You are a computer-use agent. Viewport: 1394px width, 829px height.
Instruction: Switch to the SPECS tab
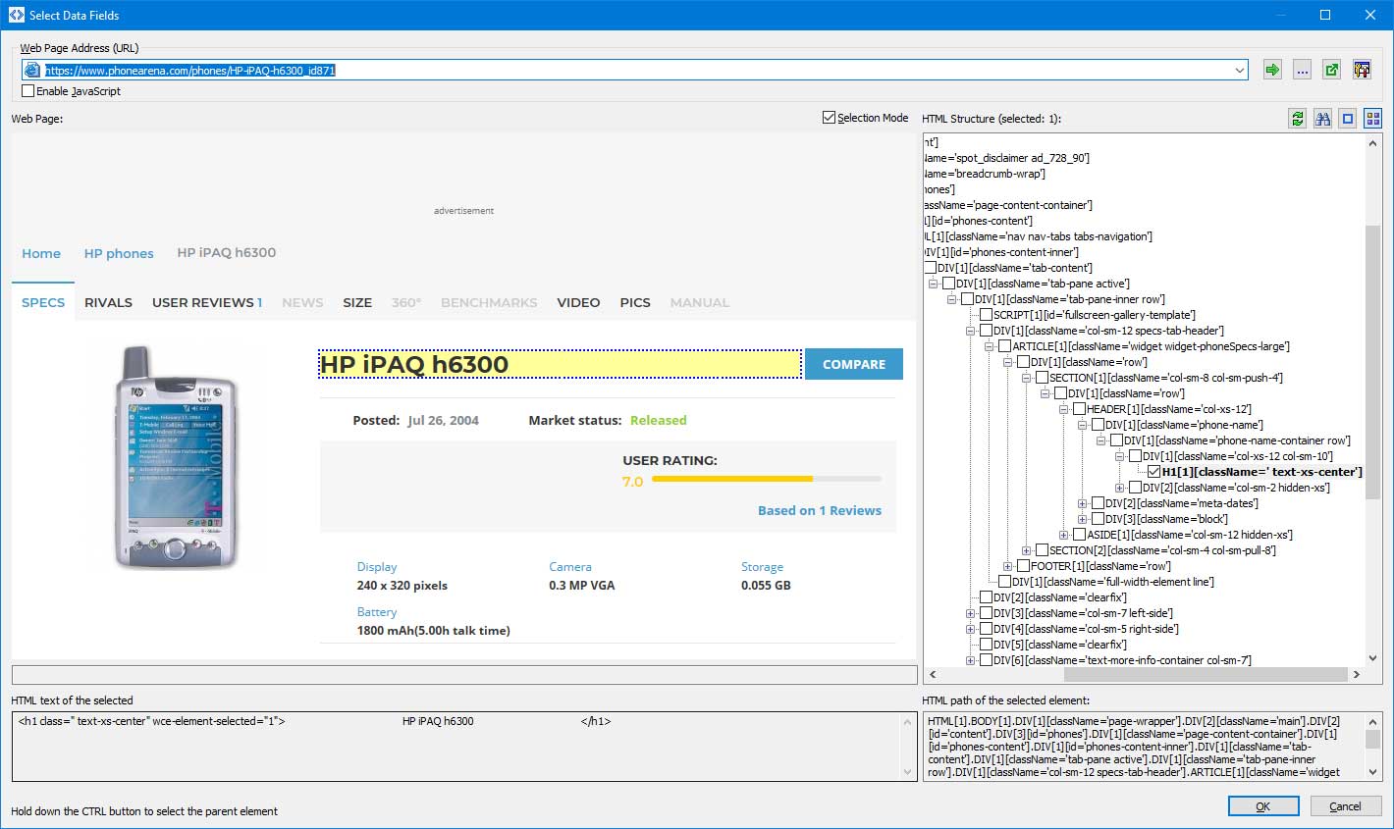tap(43, 302)
